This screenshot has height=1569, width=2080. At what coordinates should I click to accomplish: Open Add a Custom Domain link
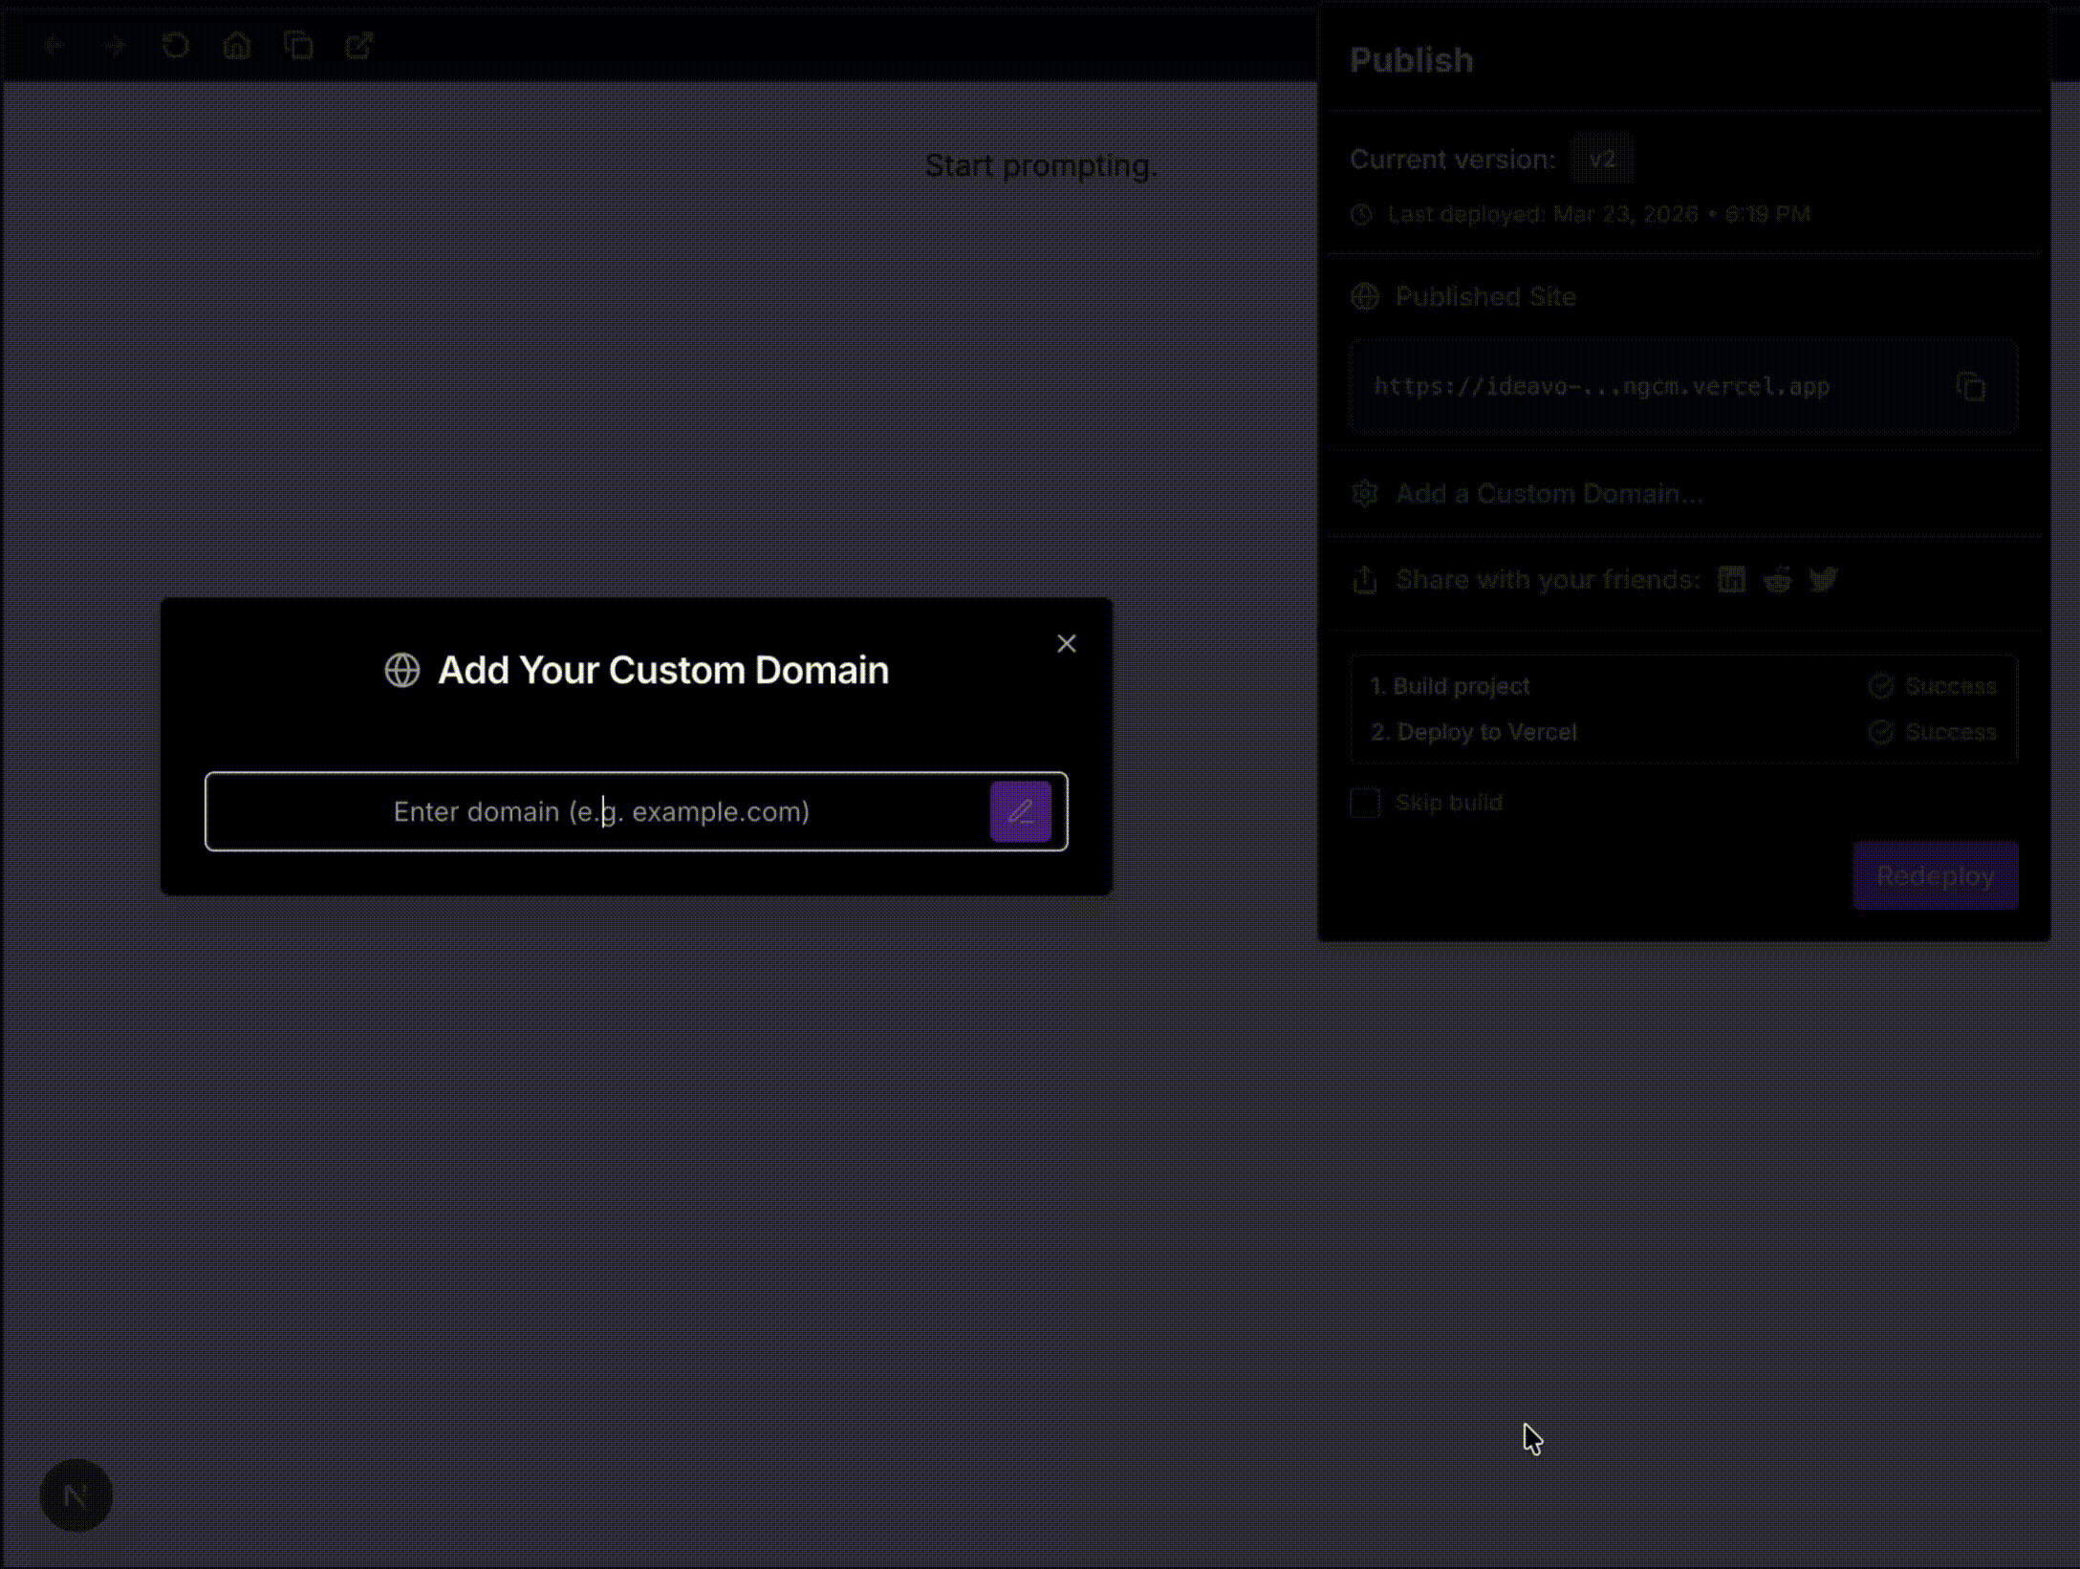coord(1549,494)
